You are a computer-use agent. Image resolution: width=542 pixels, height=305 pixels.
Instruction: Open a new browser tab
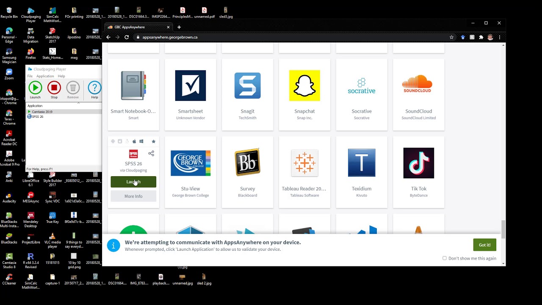[x=179, y=27]
